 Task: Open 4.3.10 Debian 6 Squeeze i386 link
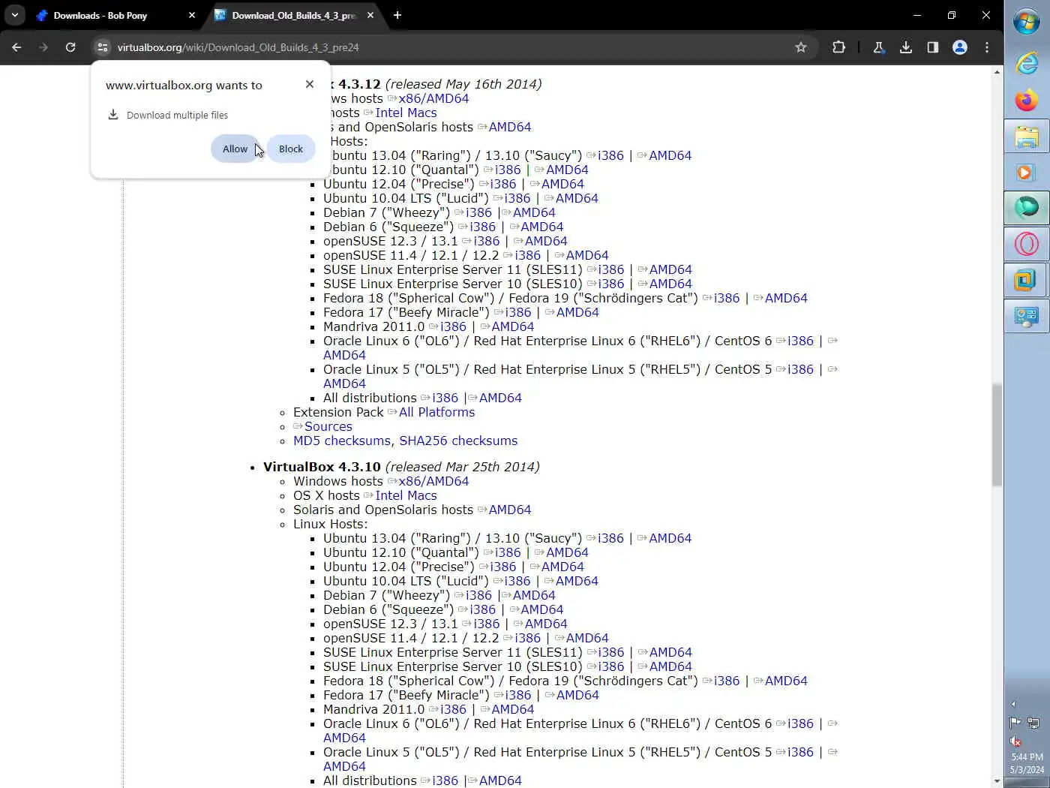(483, 609)
